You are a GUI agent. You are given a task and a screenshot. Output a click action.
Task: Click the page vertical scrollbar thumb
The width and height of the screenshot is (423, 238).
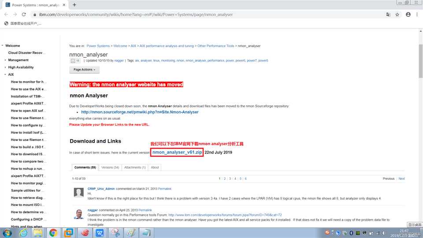[420, 61]
